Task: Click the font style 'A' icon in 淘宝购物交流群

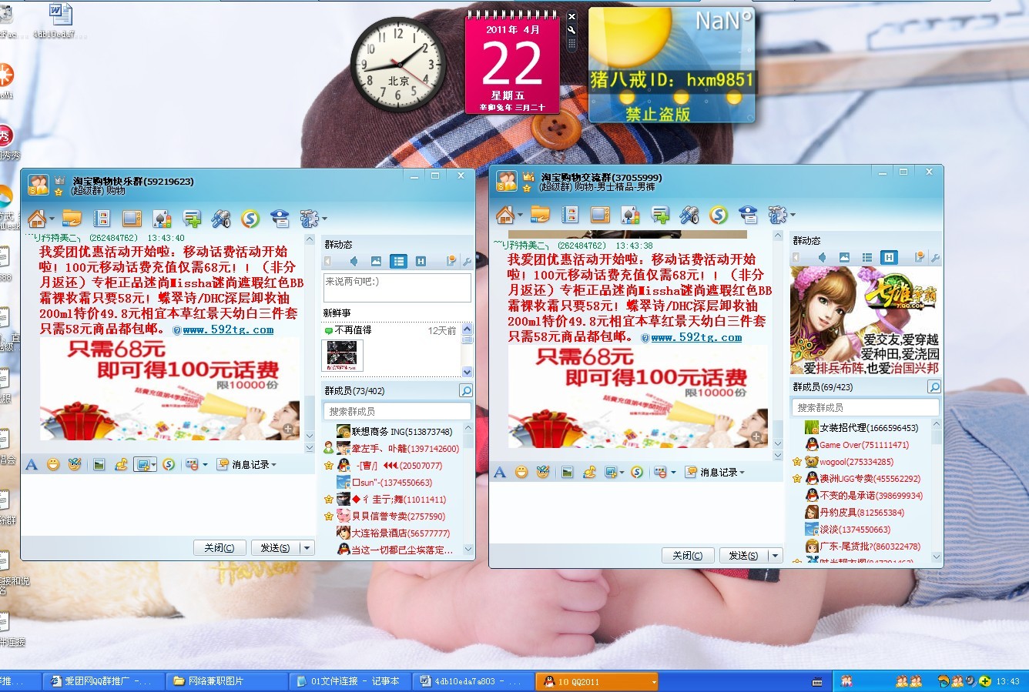Action: (500, 472)
